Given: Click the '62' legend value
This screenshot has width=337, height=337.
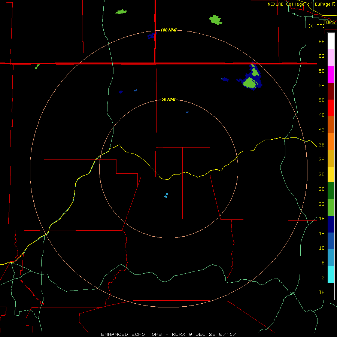Looking at the screenshot, I should coord(322,56).
